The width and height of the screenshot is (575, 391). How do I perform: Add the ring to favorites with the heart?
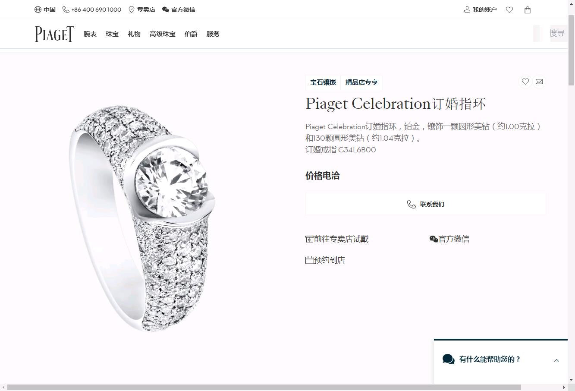(x=525, y=82)
